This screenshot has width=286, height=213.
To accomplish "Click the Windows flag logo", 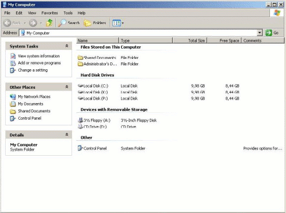I will click(277, 13).
